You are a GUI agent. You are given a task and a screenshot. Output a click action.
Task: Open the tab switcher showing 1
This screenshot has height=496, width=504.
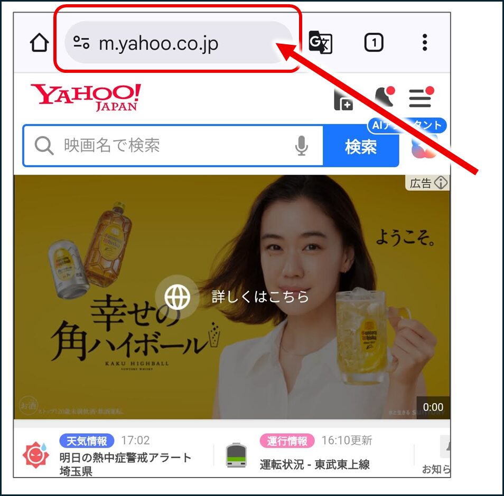(374, 42)
